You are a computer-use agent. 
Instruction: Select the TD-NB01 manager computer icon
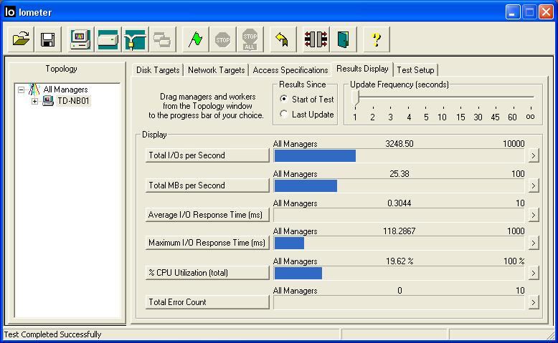pos(47,101)
